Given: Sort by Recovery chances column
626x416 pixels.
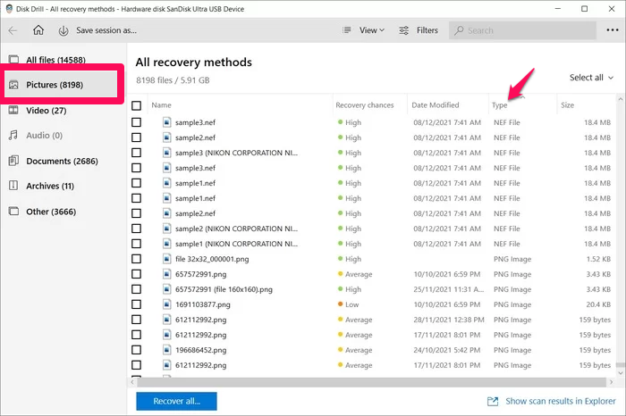Looking at the screenshot, I should pos(365,105).
